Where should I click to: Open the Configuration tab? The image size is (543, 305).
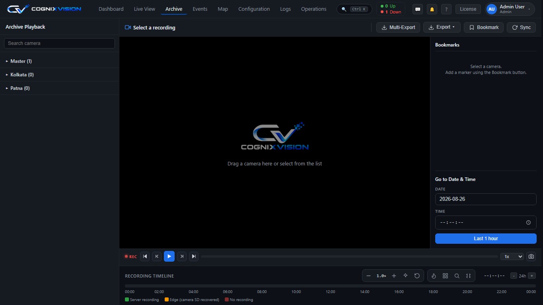tap(254, 9)
